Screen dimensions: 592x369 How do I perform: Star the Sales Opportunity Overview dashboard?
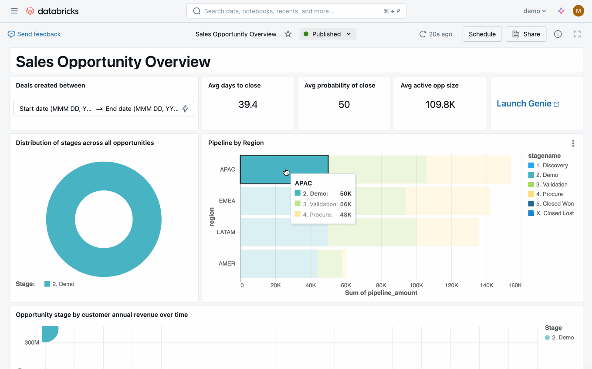[288, 34]
